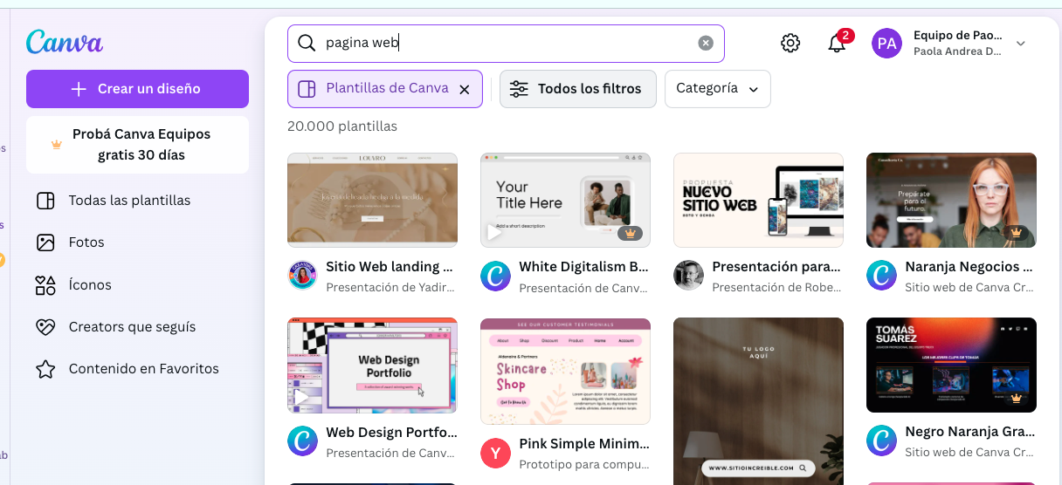Go to Fotos in the sidebar
1062x485 pixels.
coord(86,242)
